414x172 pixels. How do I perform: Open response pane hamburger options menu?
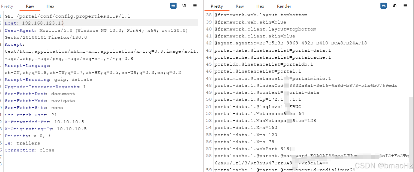point(405,6)
